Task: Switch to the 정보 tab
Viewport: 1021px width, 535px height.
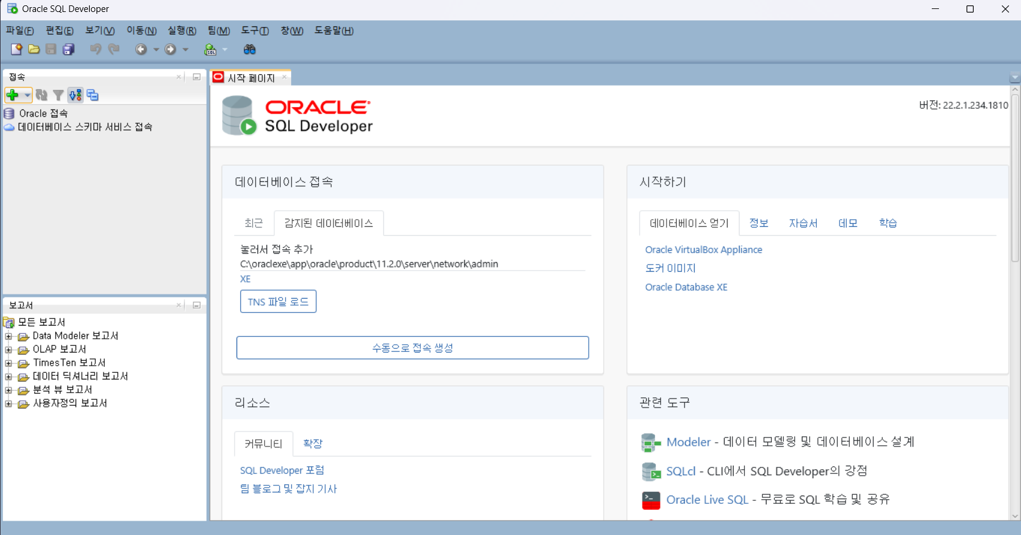Action: pos(759,223)
